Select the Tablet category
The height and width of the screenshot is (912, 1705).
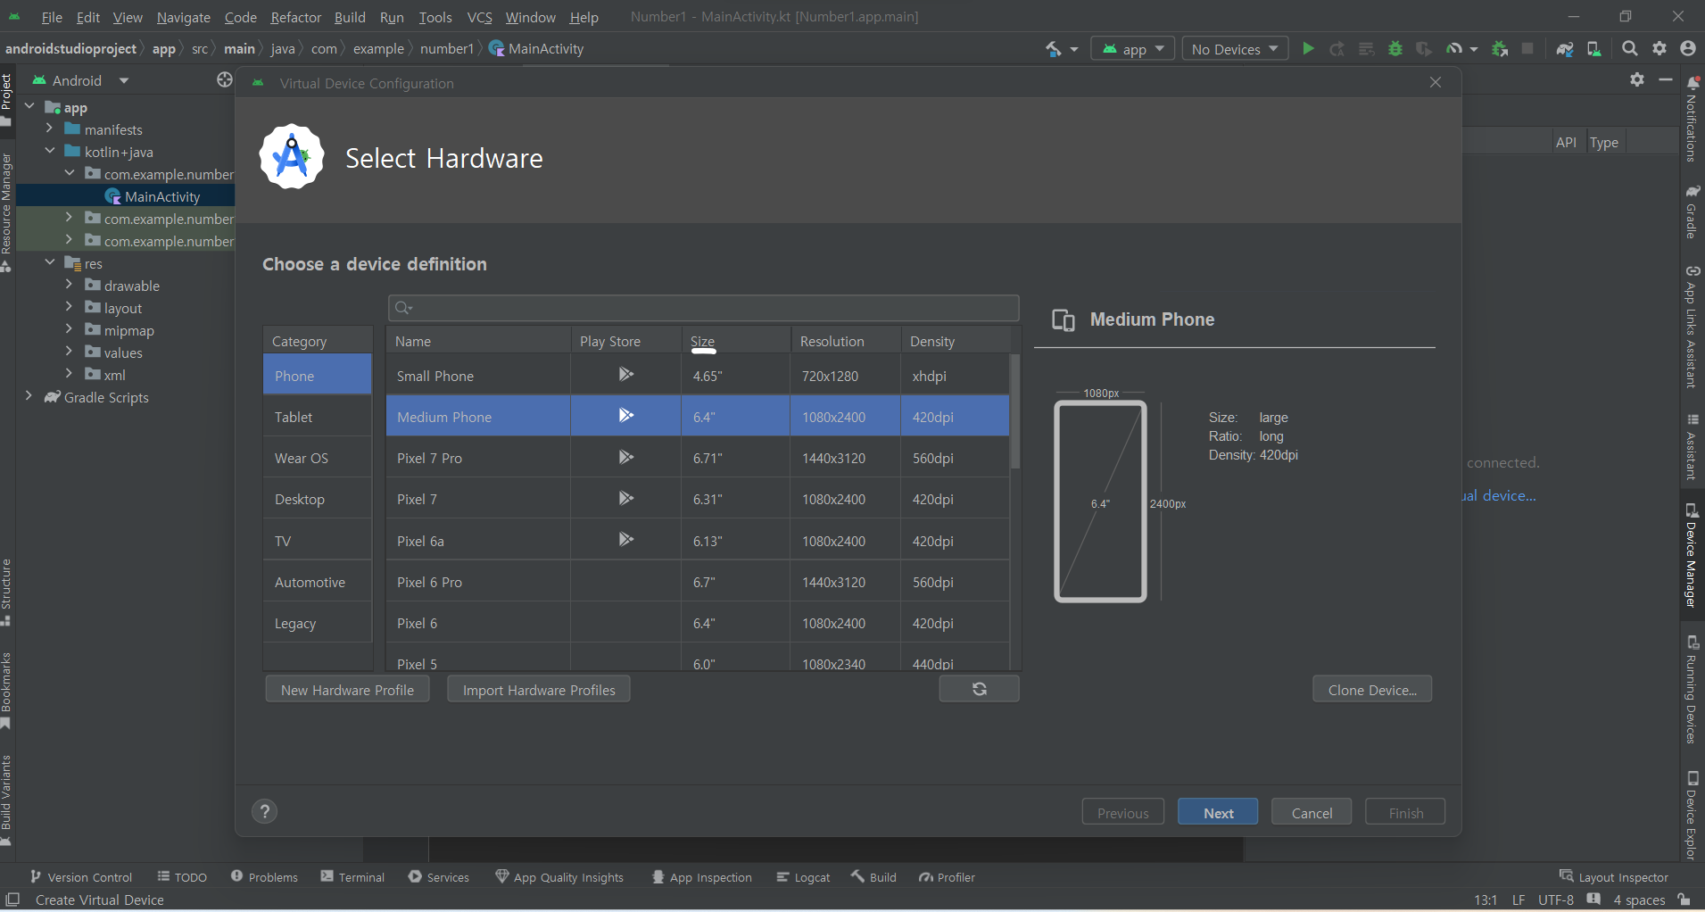coord(318,417)
